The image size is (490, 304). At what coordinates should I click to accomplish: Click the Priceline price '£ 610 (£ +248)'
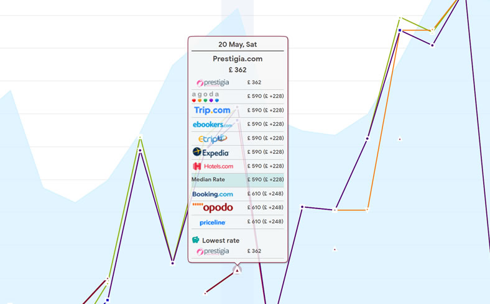(265, 221)
